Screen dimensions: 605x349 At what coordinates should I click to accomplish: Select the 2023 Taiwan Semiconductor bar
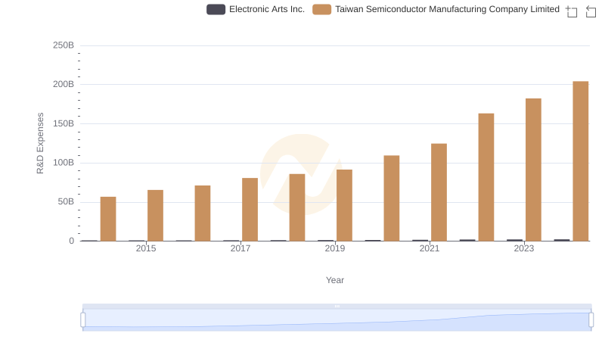click(x=533, y=170)
